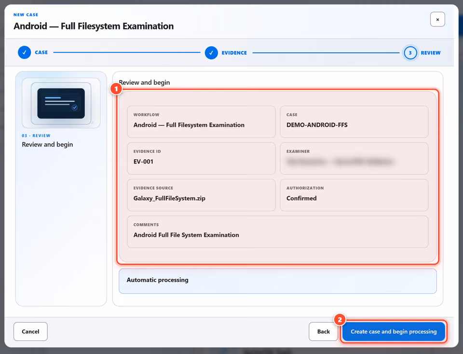Close the New Case dialog
The height and width of the screenshot is (354, 463).
click(x=437, y=19)
